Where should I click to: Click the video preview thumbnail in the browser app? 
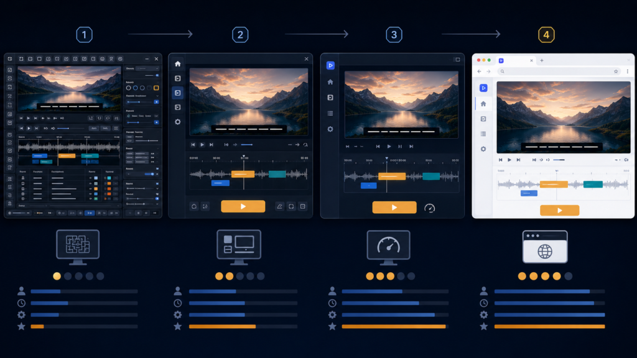tap(564, 117)
